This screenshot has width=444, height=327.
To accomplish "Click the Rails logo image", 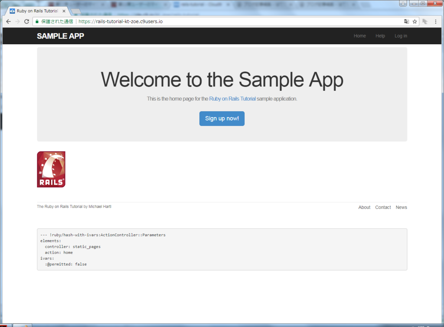I will click(51, 169).
